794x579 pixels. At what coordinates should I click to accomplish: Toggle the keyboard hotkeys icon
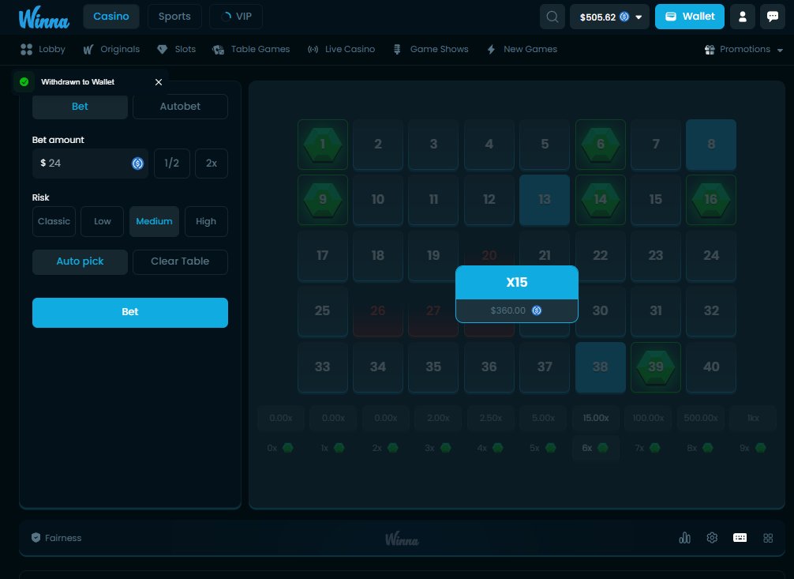(x=740, y=538)
